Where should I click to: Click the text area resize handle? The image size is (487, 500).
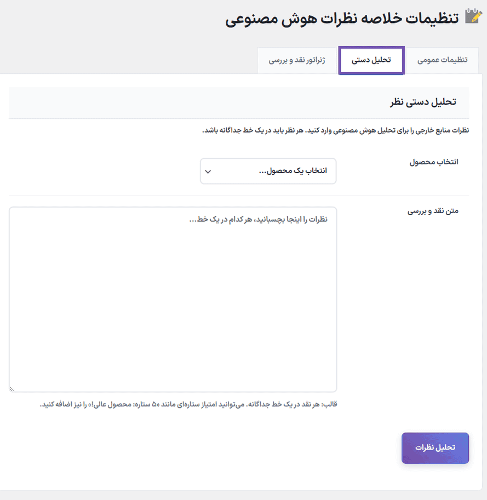coord(13,388)
